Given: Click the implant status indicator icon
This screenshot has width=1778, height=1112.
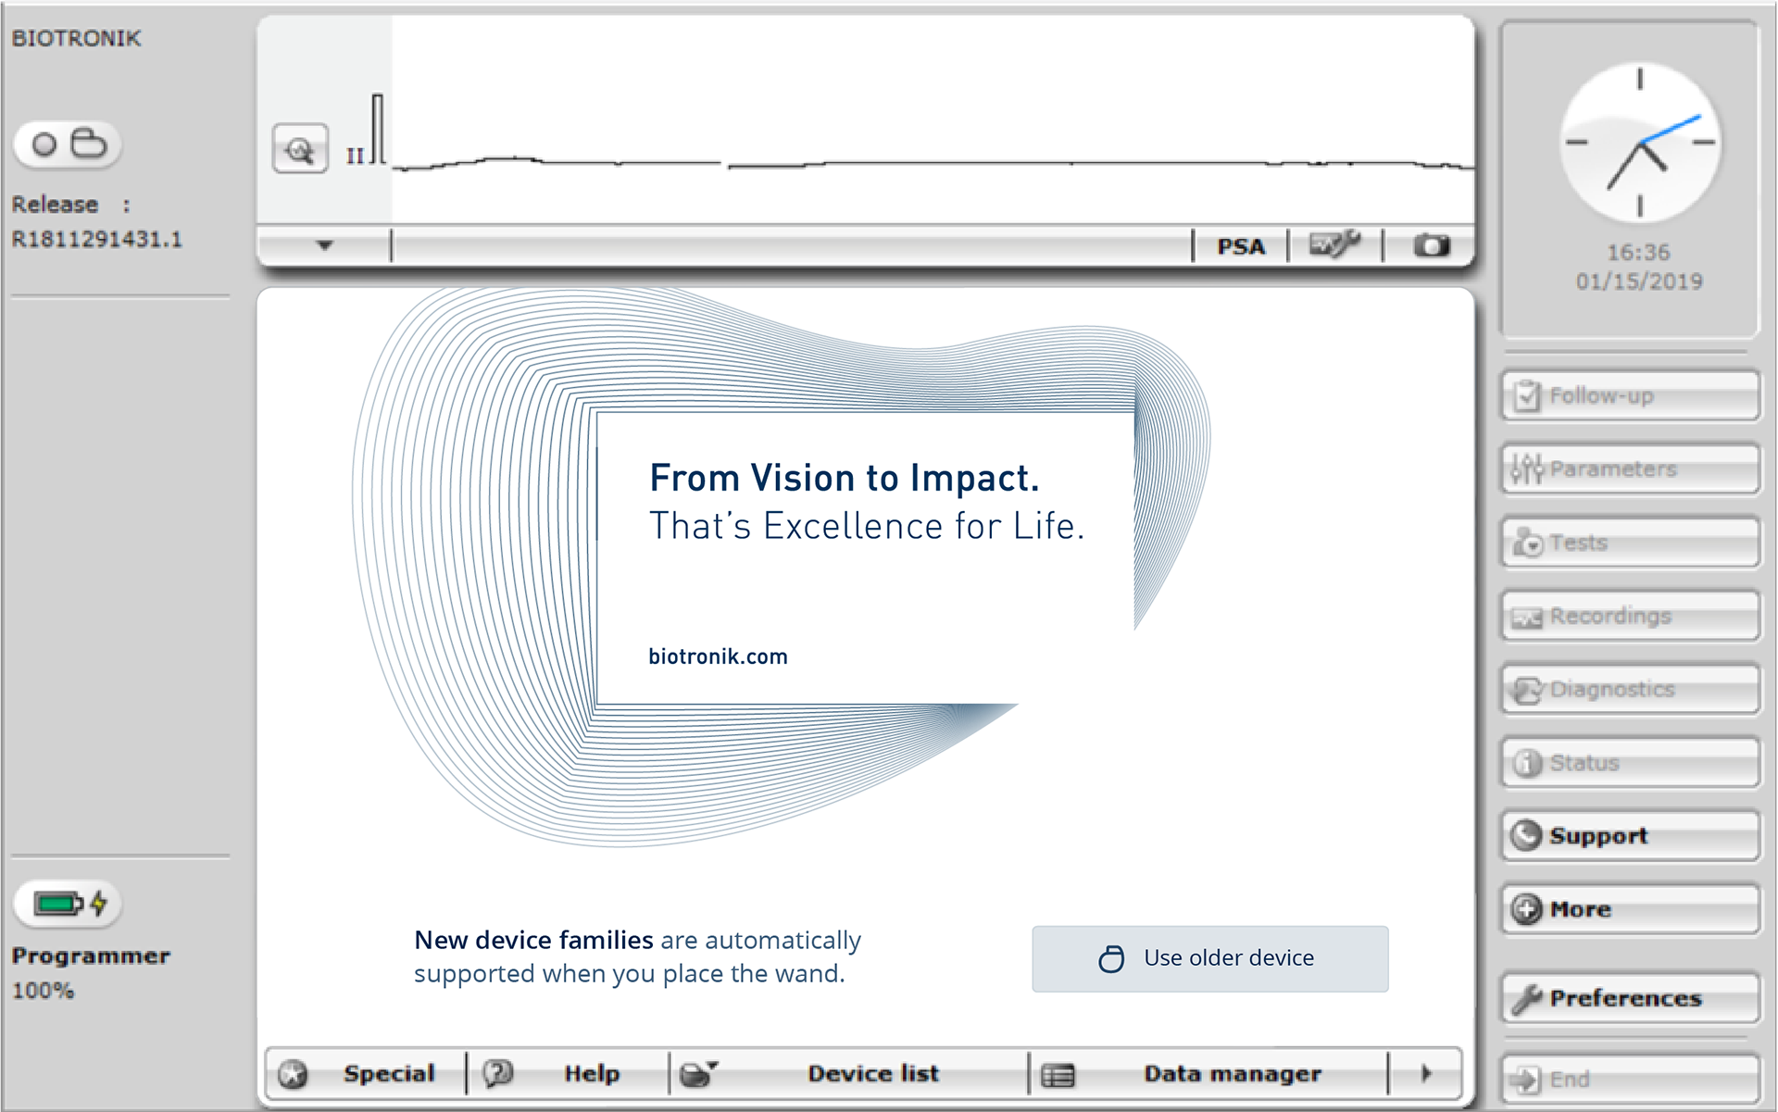Looking at the screenshot, I should pos(68,144).
